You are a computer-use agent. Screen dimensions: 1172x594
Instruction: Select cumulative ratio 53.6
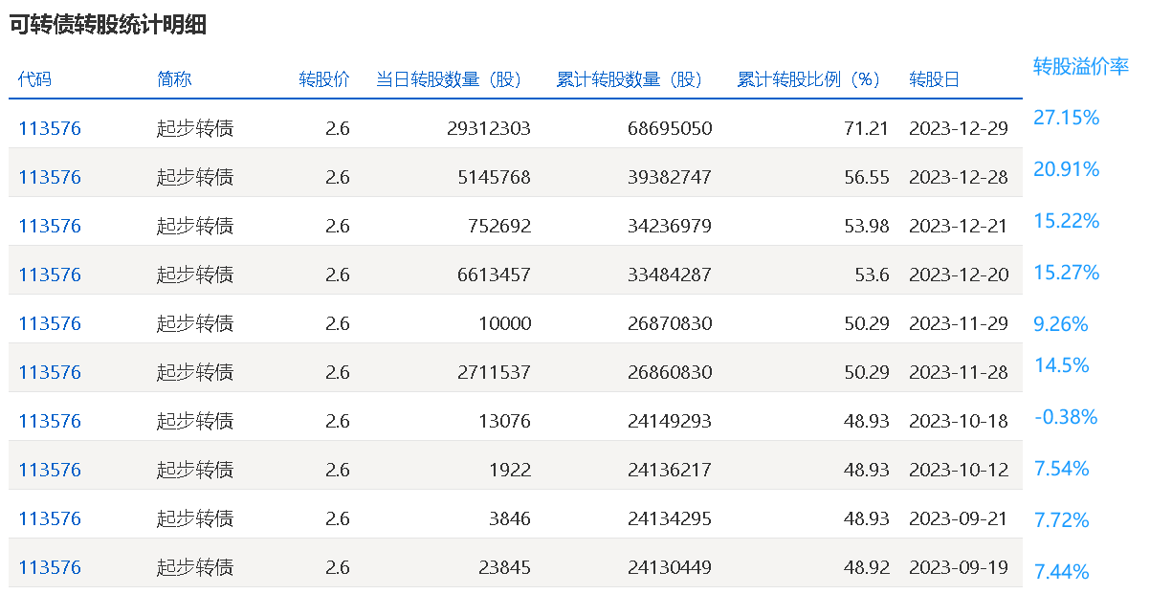(x=872, y=275)
